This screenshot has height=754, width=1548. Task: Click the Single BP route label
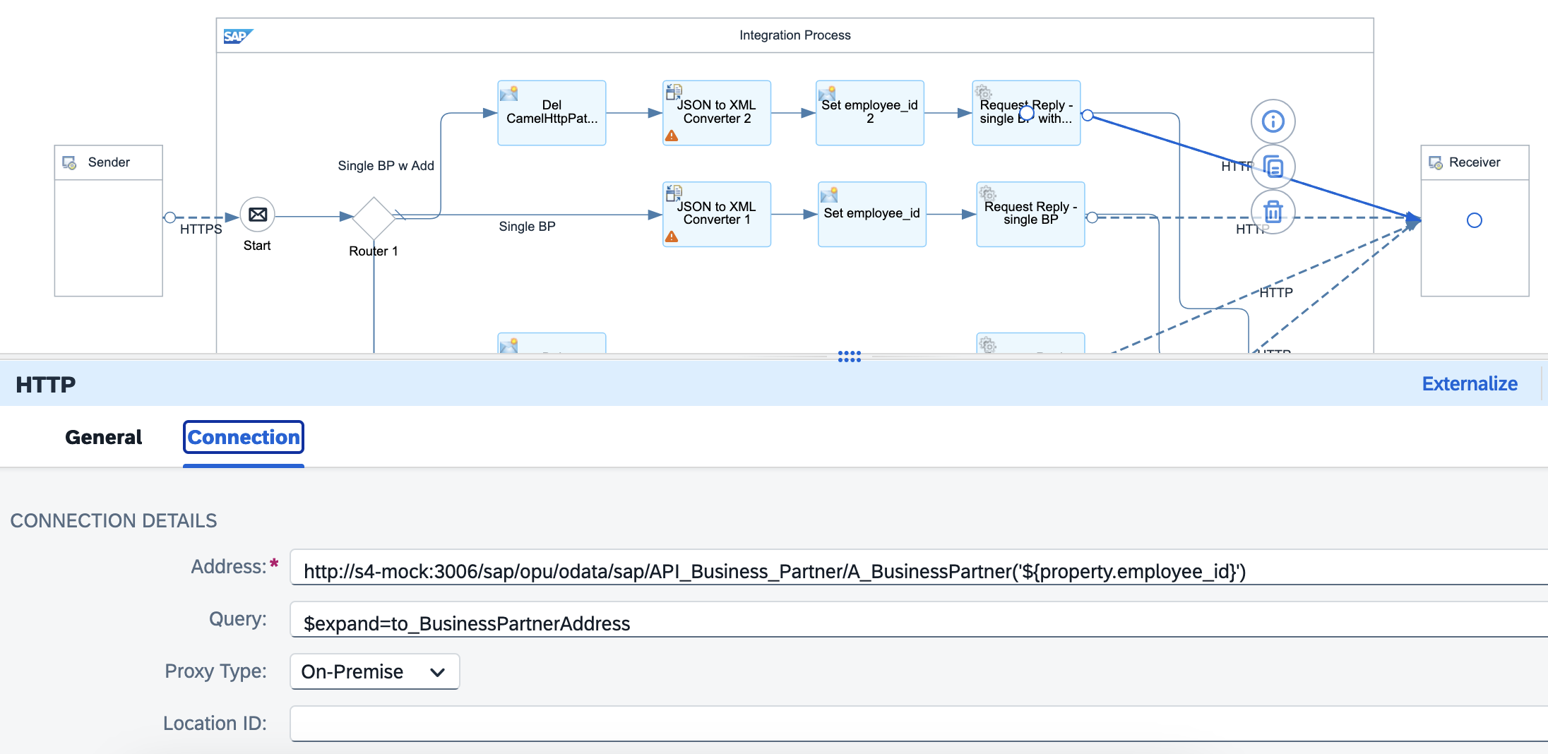pos(528,227)
